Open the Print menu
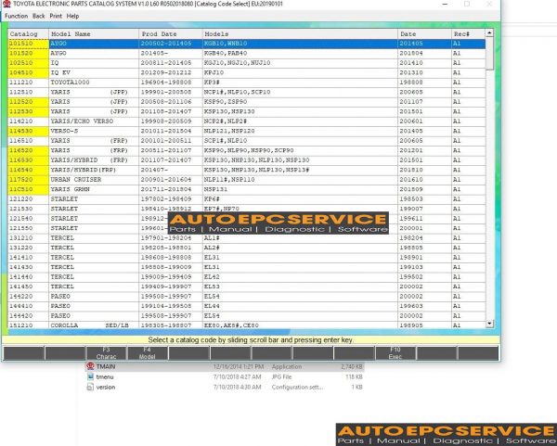 (56, 16)
